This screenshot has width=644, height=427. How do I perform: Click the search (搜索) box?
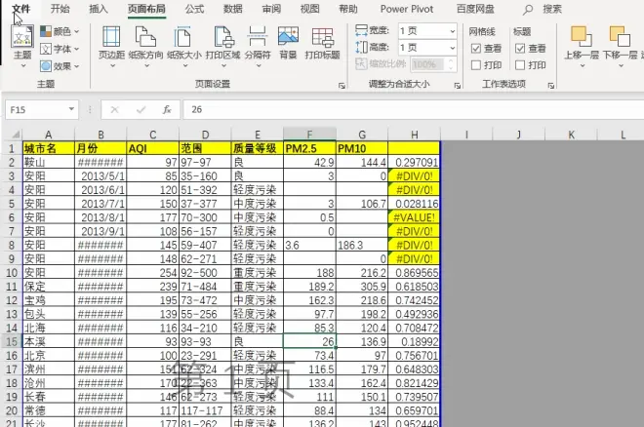[x=552, y=9]
